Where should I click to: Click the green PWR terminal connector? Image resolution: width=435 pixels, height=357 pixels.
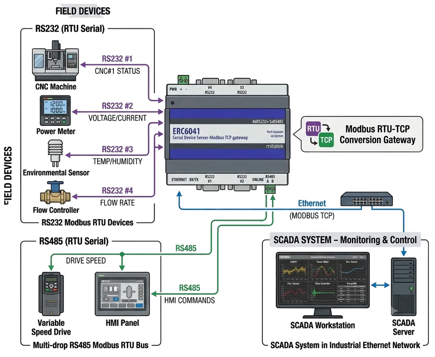[183, 80]
